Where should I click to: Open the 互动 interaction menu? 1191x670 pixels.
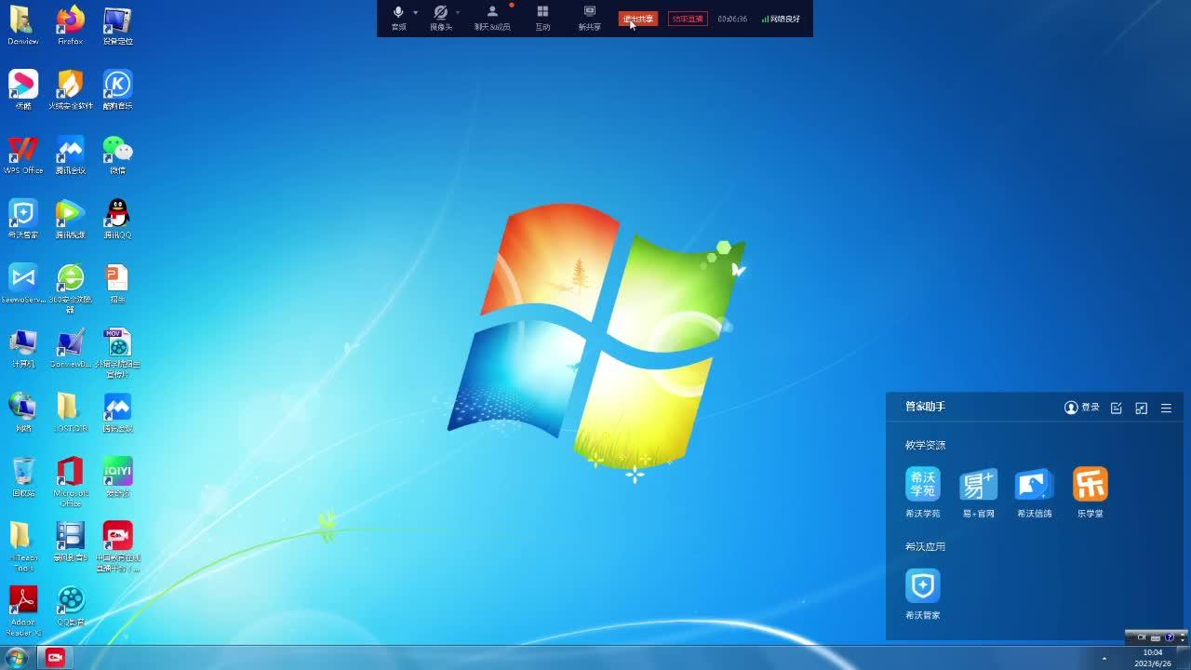click(x=542, y=17)
